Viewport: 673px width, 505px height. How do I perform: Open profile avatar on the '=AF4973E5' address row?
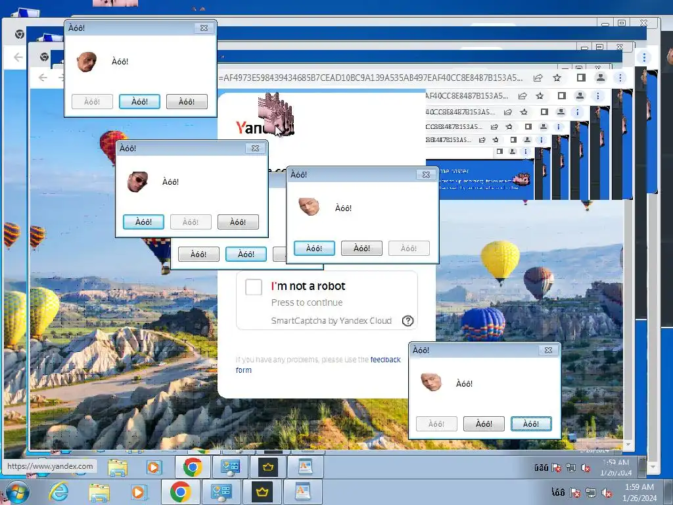tap(601, 78)
